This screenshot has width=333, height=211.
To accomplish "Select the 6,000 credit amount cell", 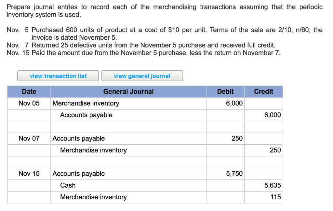I will click(263, 115).
